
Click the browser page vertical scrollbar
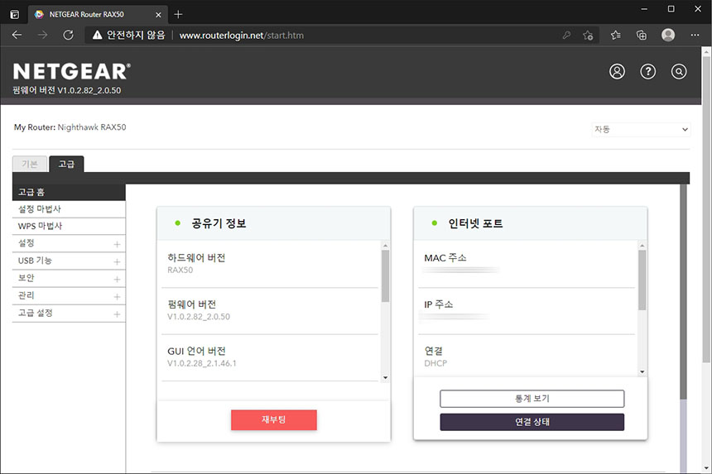(x=706, y=208)
